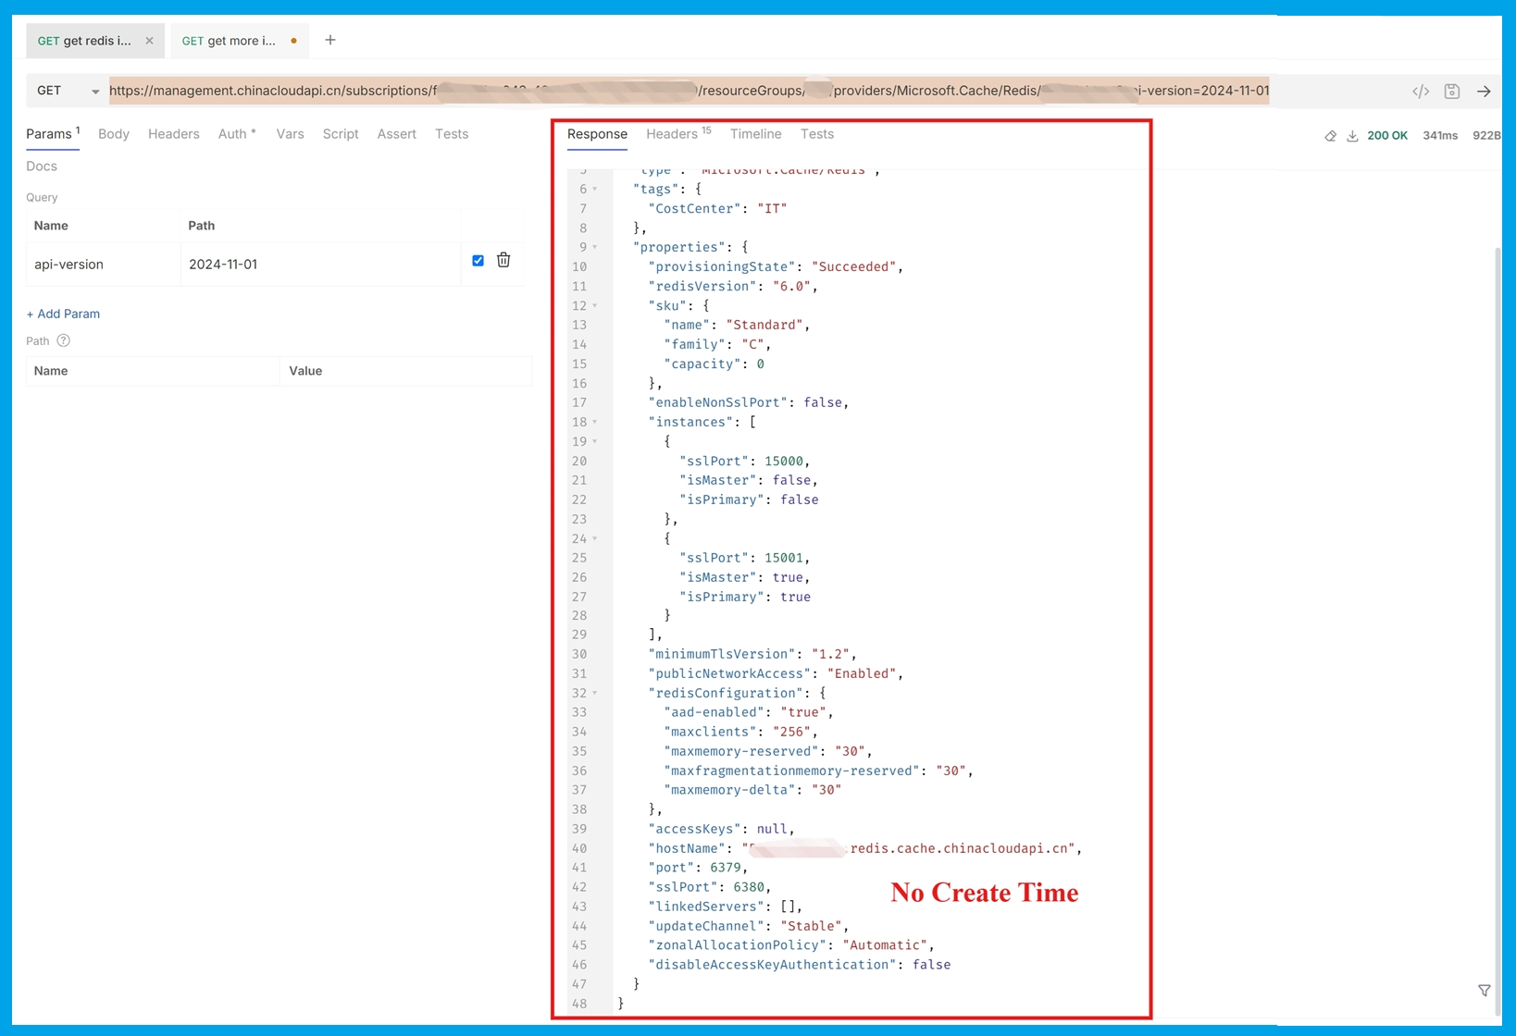Screen dimensions: 1516x1036
Task: Uncheck the api-version parameter checkbox
Action: tap(478, 261)
